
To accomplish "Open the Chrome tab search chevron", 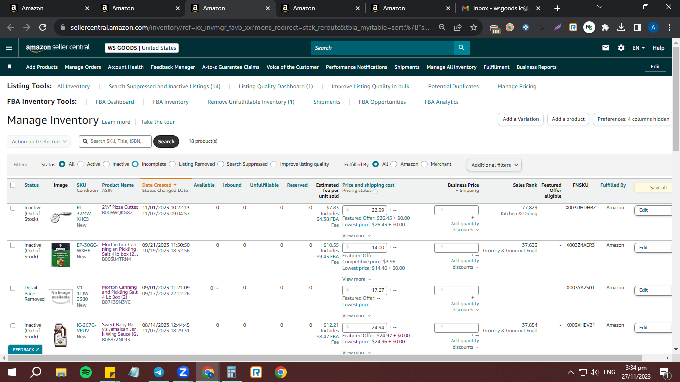I will tap(600, 8).
